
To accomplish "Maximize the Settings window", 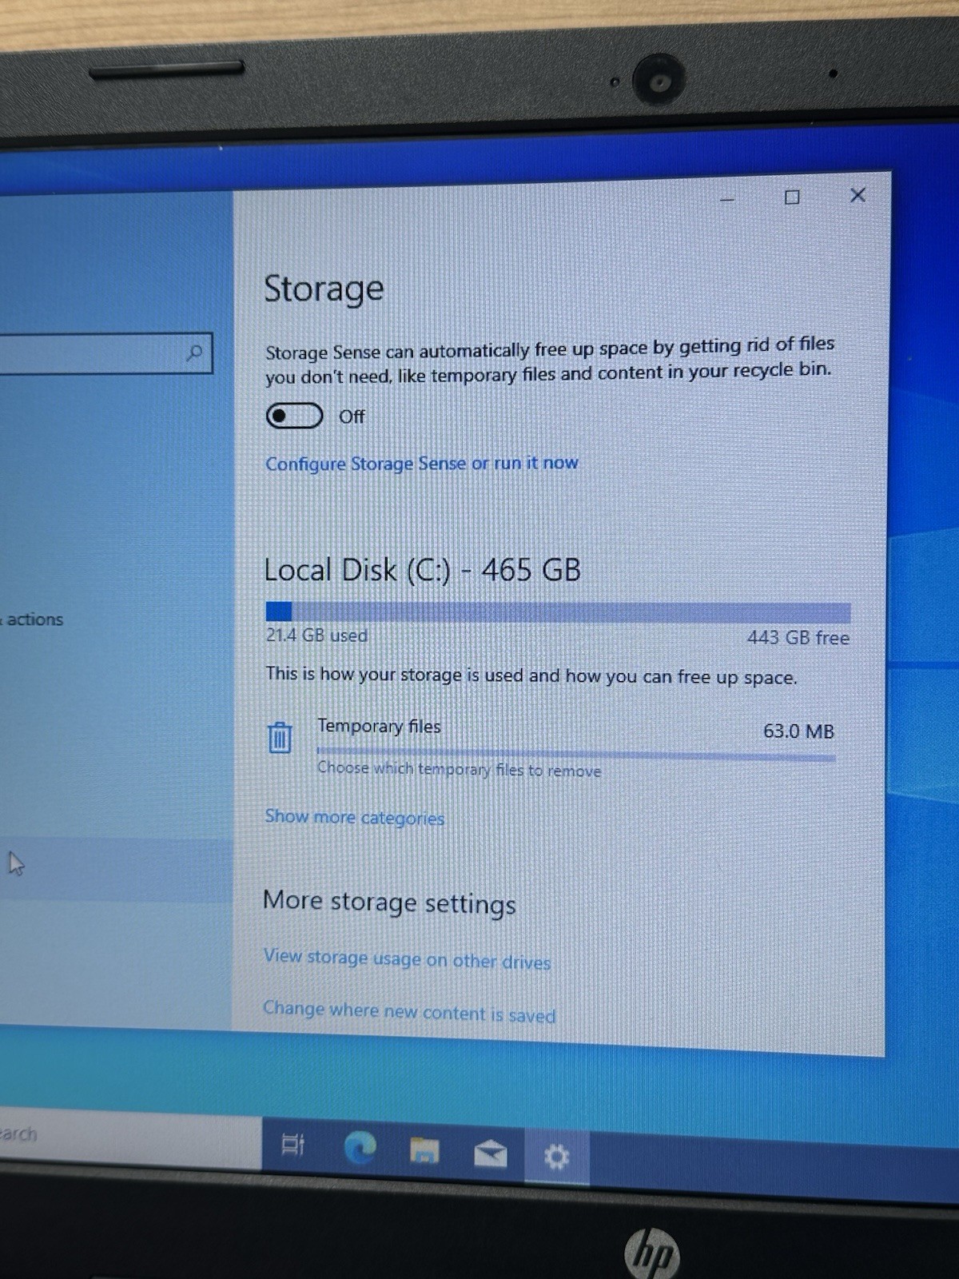I will (792, 197).
